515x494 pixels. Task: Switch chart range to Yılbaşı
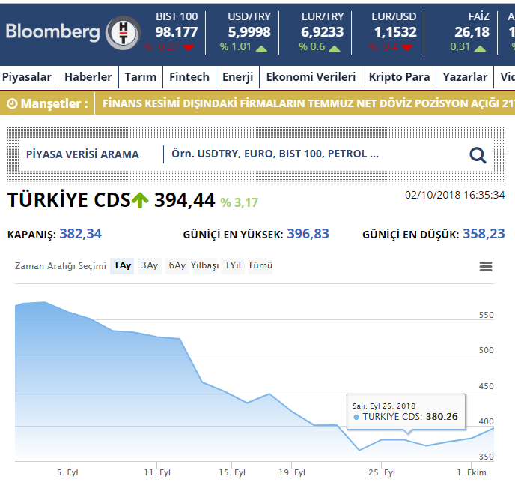tap(204, 266)
